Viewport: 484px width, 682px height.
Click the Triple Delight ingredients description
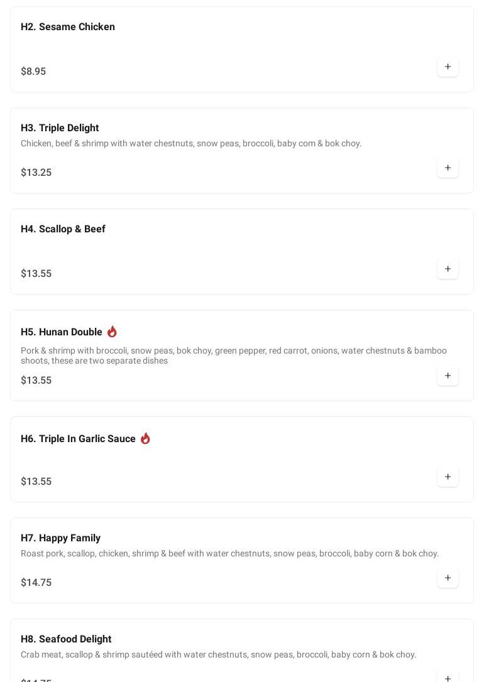click(191, 144)
